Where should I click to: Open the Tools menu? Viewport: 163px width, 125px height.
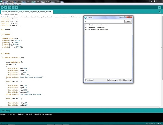point(15,4)
